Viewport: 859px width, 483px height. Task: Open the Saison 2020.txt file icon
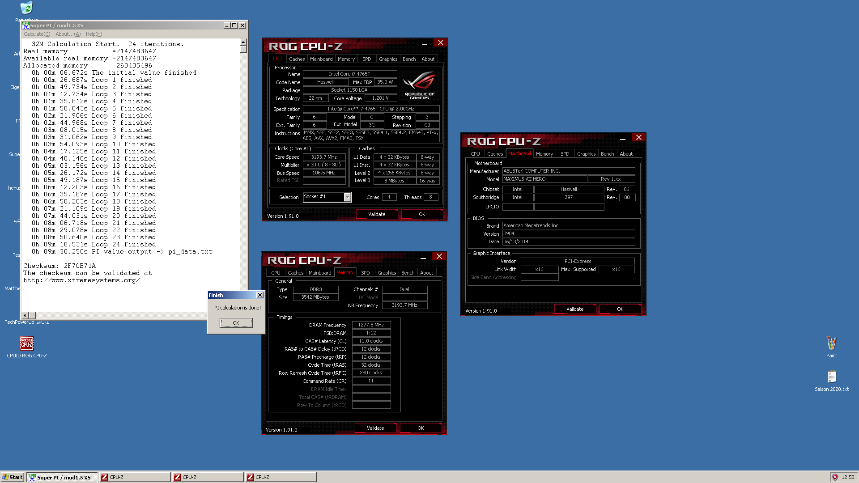click(831, 381)
